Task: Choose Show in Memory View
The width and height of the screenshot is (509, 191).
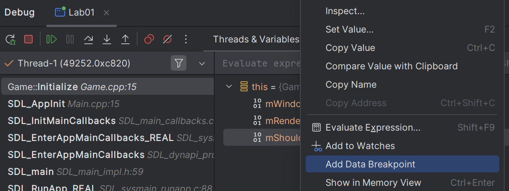Action: click(402, 183)
